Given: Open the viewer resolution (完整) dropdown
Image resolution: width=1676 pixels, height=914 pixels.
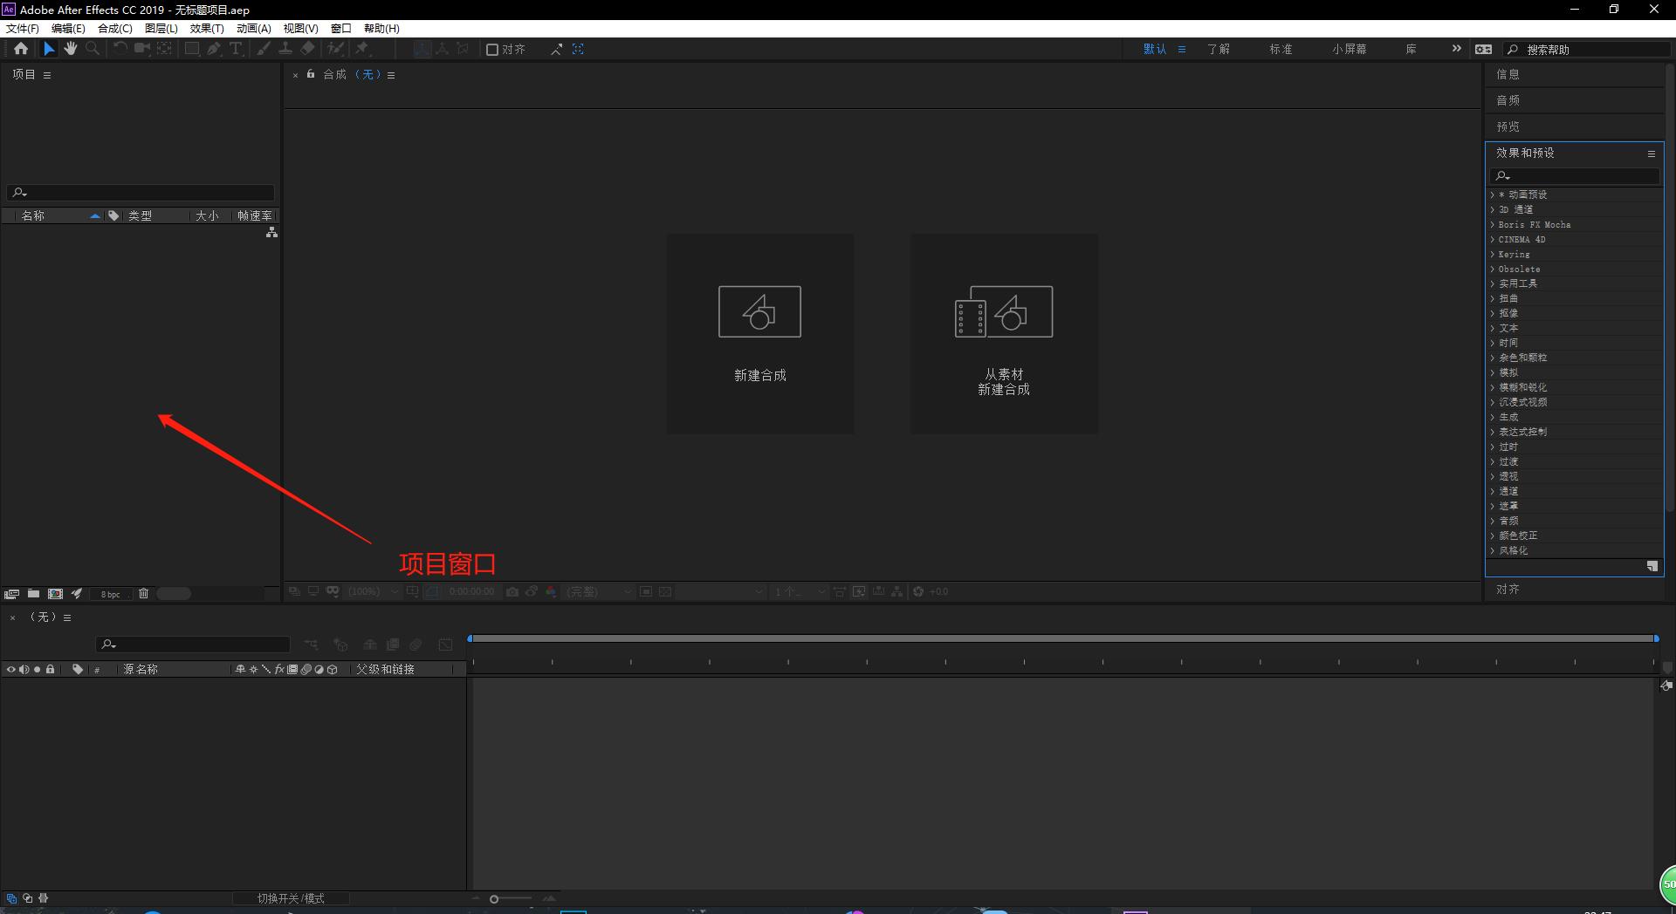Looking at the screenshot, I should click(598, 591).
